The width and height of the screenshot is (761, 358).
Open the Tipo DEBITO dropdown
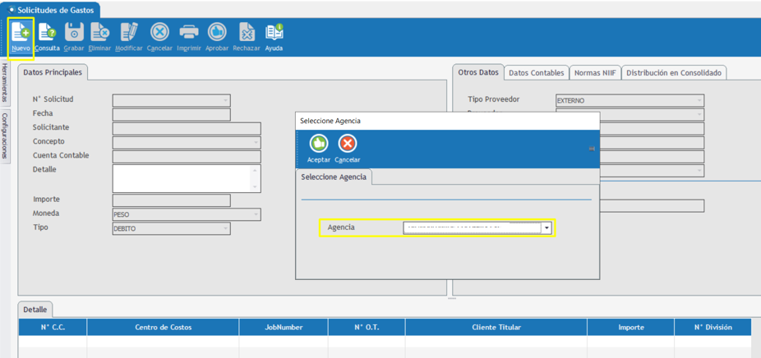(x=226, y=229)
